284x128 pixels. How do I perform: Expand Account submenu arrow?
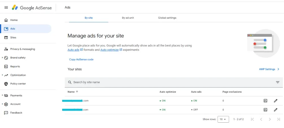(2, 104)
